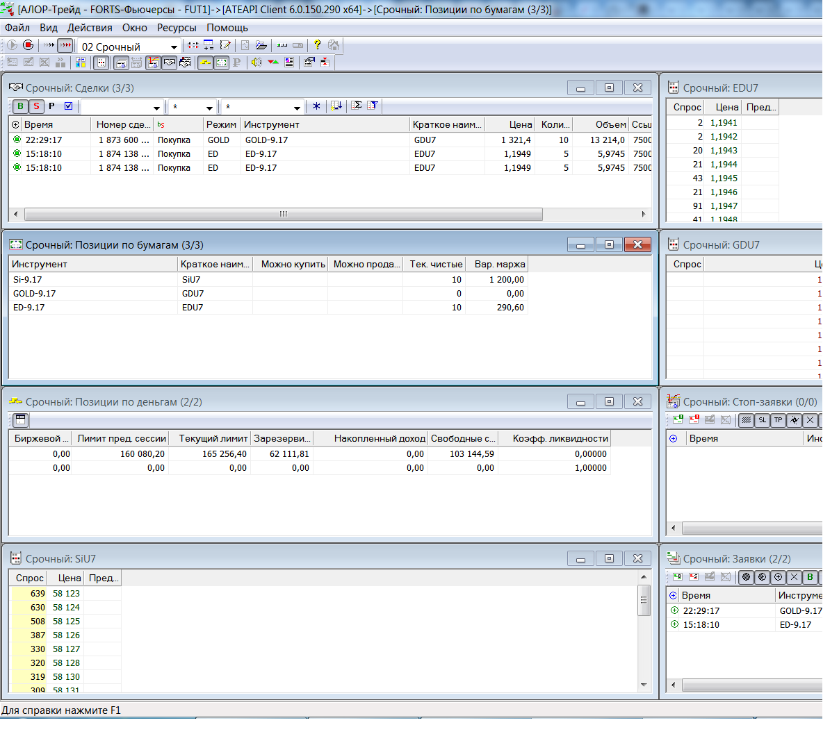Toggle the green B buy filter in Сделки
Screen dimensions: 839x750
20,106
